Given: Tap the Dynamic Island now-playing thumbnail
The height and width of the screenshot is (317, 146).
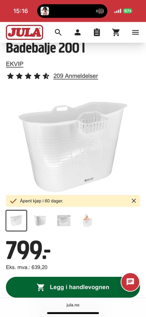Looking at the screenshot, I should 45,11.
